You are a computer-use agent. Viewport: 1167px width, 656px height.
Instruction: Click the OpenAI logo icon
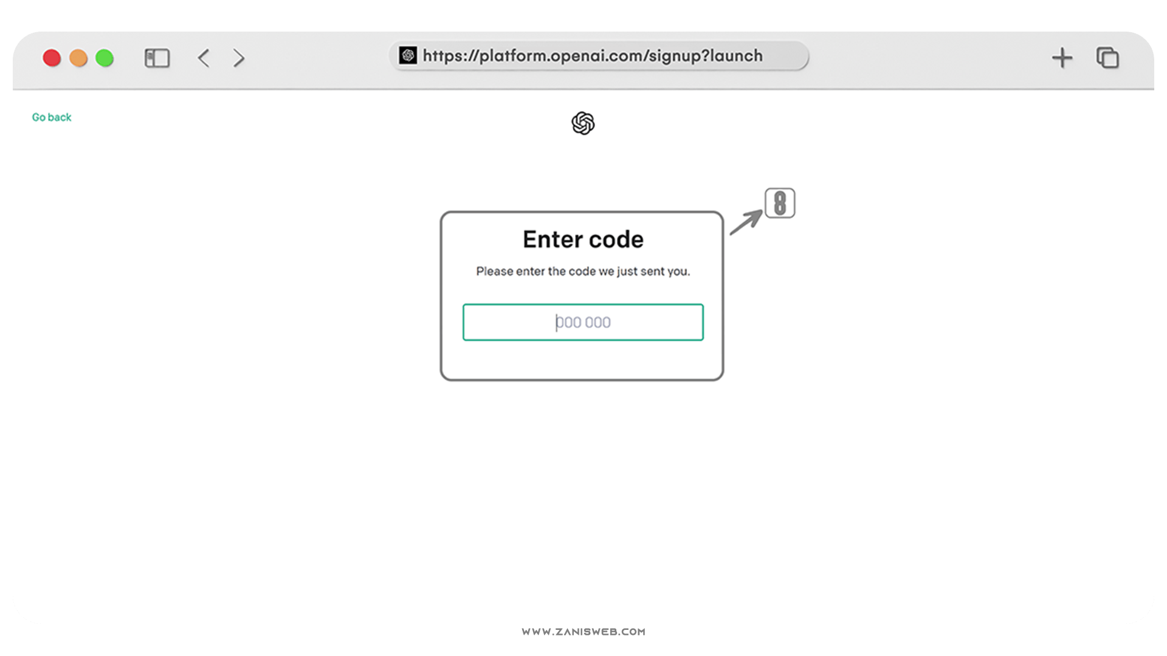click(583, 123)
